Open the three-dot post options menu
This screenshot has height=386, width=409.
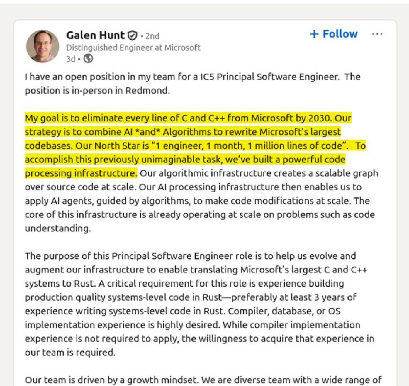pos(377,34)
